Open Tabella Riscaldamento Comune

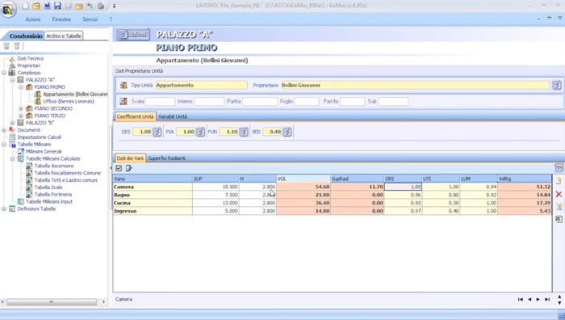coord(68,173)
